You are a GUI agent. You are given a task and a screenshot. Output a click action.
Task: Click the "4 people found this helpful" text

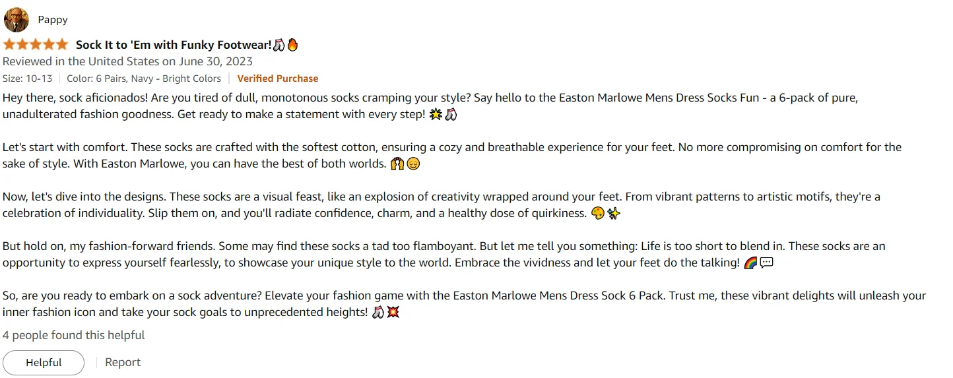74,335
